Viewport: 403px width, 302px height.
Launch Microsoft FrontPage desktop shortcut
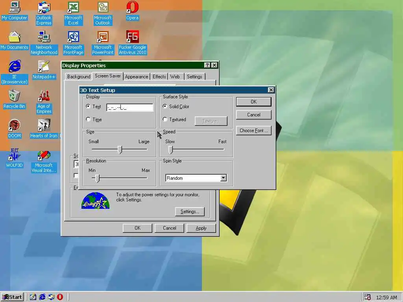tap(73, 43)
